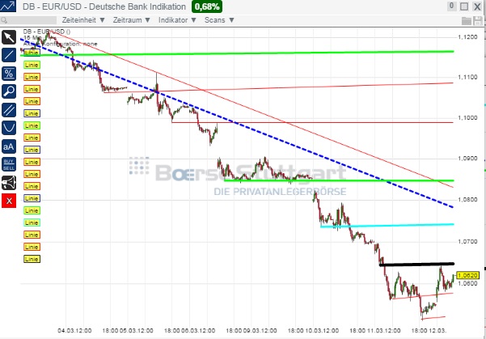Click the megaphone alert tool
The height and width of the screenshot is (339, 486).
pyautogui.click(x=9, y=183)
